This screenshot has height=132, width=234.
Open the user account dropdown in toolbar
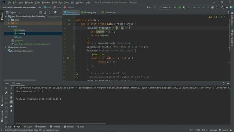(x=148, y=7)
